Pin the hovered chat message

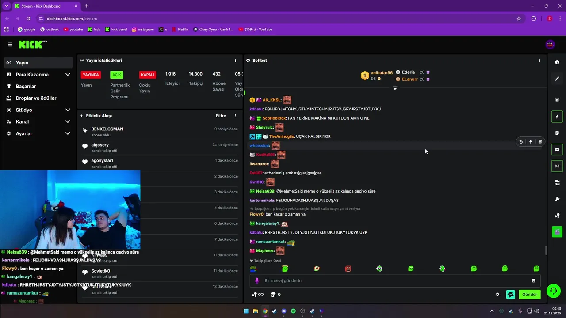click(531, 142)
